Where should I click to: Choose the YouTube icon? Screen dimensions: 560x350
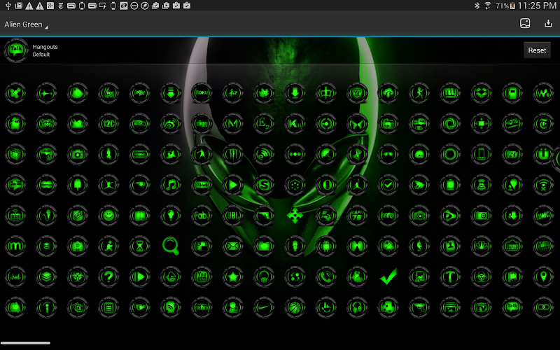202,276
